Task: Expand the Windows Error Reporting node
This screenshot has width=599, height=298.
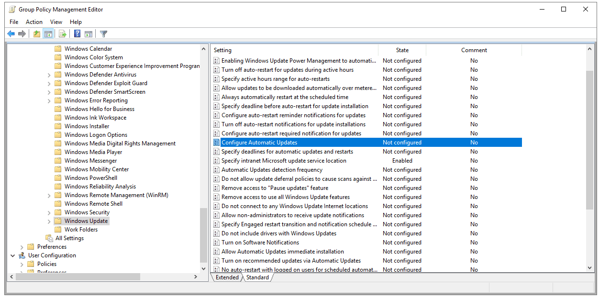Action: 49,100
